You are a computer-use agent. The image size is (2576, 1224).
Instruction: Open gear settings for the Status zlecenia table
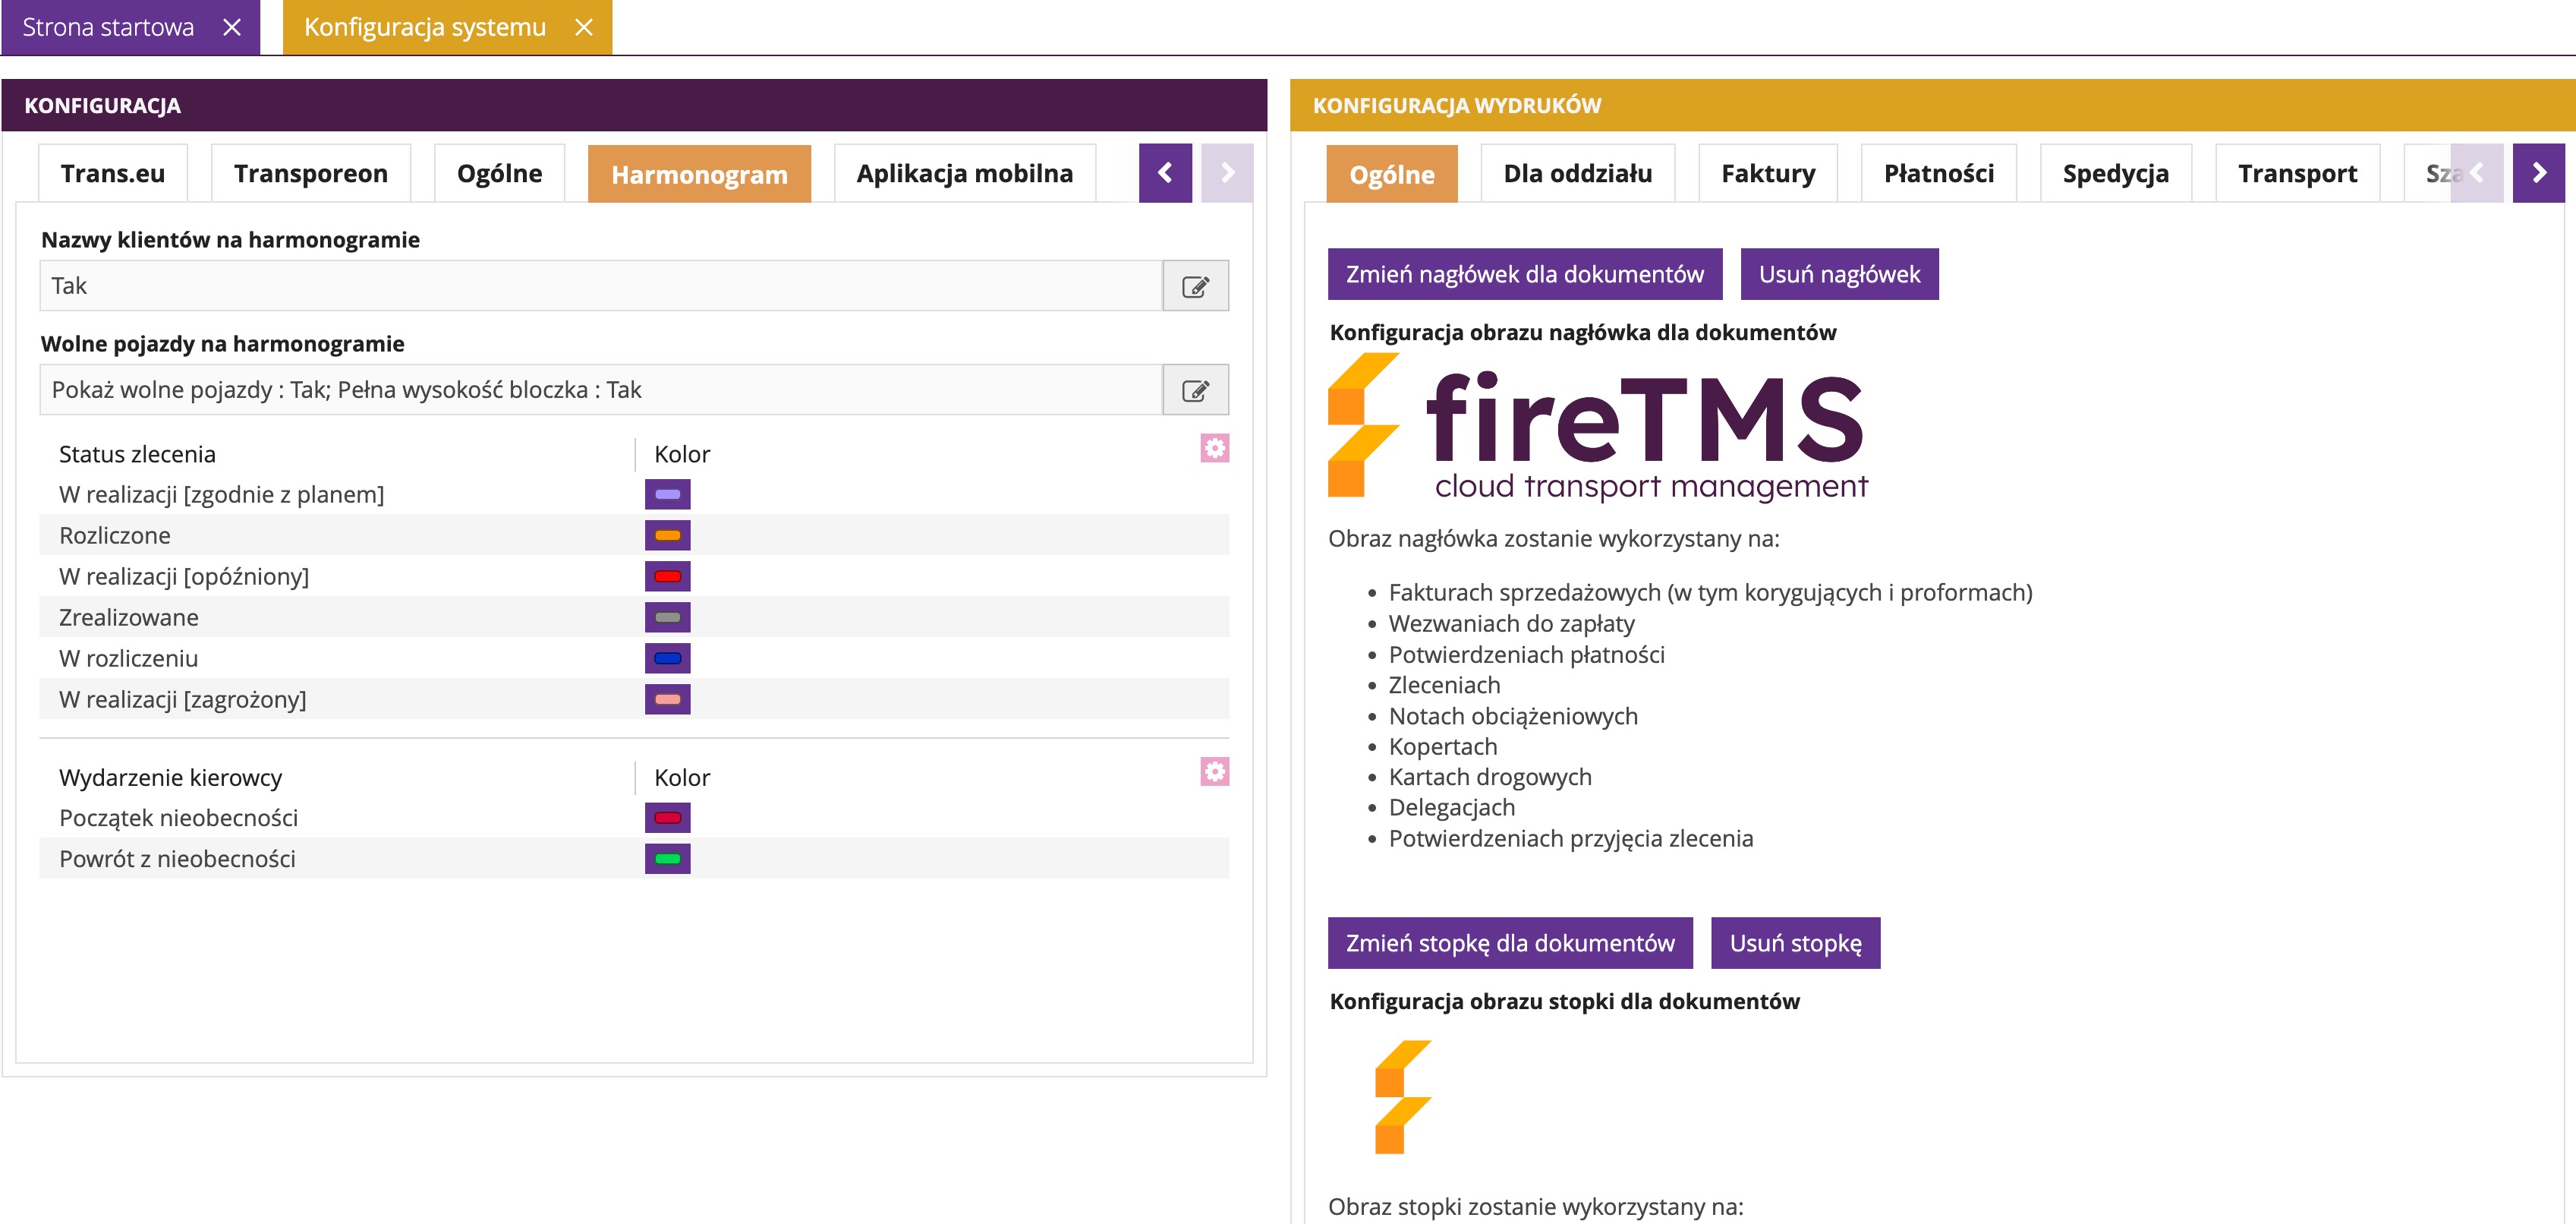point(1214,448)
